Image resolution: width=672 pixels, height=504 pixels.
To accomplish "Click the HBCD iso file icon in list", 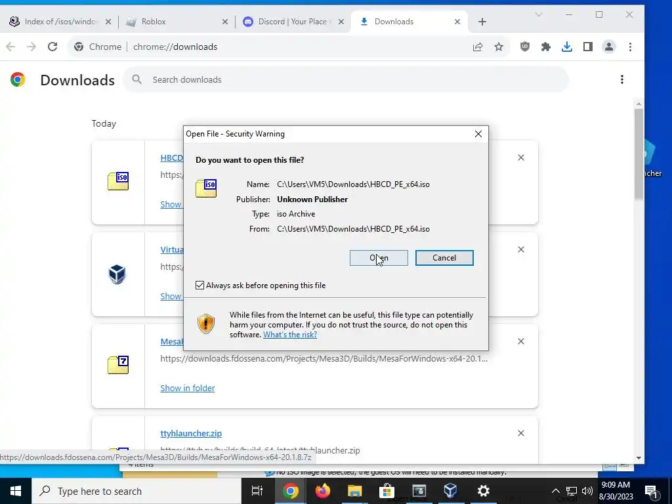I will (118, 181).
